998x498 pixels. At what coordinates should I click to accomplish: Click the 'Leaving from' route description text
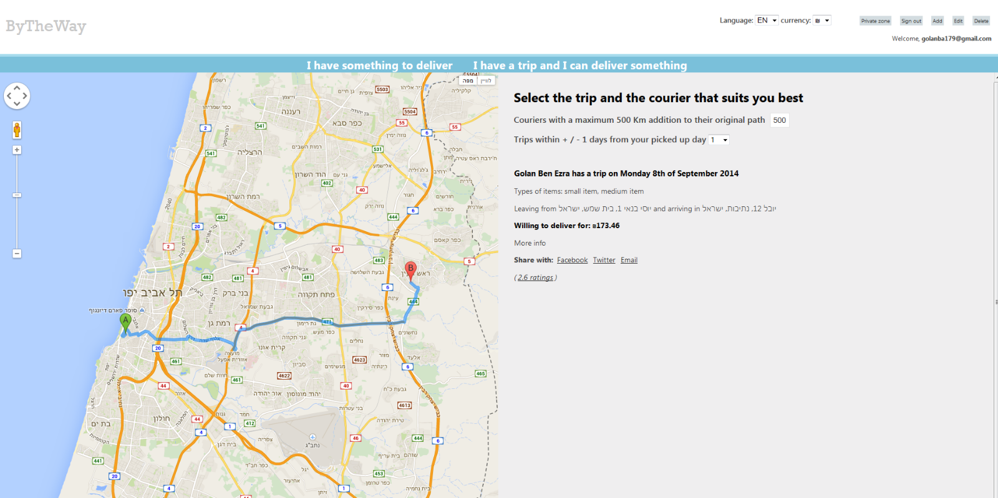[x=645, y=209]
